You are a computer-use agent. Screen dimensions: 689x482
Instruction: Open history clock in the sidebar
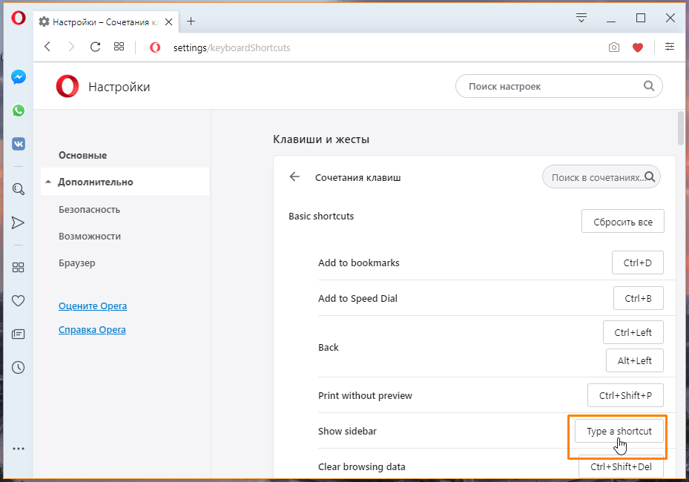18,367
